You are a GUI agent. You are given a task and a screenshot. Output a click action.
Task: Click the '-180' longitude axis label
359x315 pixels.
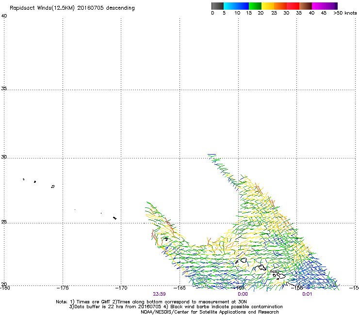[x=5, y=288]
